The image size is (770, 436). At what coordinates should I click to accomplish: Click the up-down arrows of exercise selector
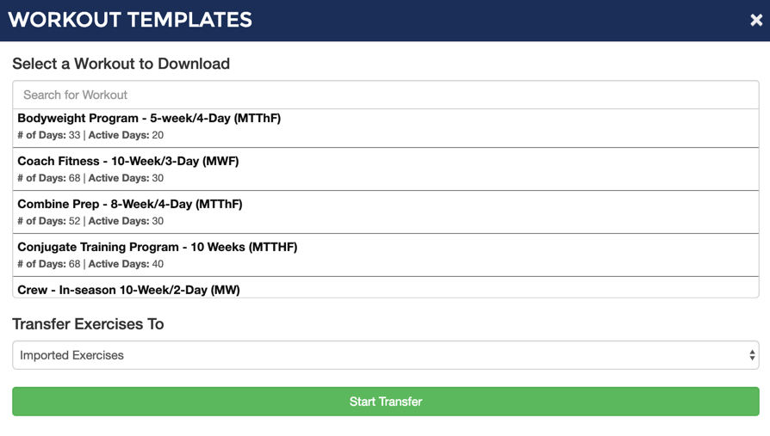[752, 355]
